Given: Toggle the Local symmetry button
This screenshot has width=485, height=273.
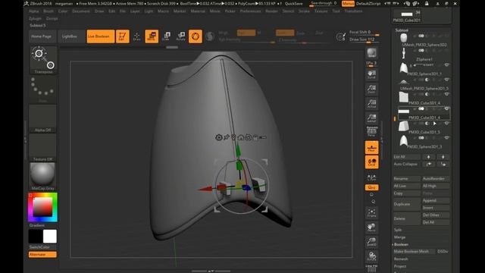Looking at the screenshot, I should tap(371, 162).
